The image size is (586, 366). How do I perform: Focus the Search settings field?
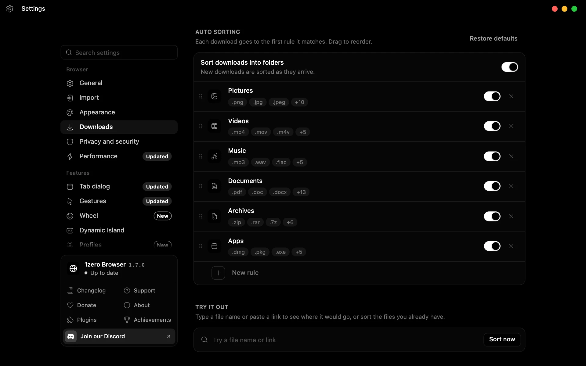pos(119,52)
